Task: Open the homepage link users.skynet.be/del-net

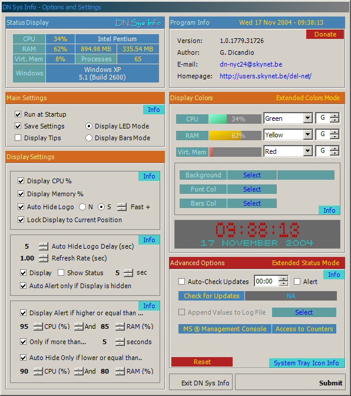Action: click(x=266, y=76)
